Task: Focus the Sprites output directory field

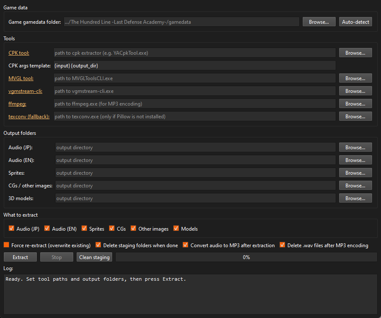Action: [195, 173]
